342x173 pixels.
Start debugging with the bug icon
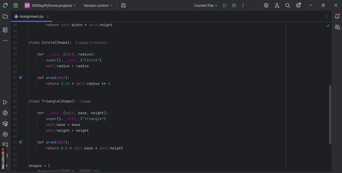pyautogui.click(x=234, y=5)
